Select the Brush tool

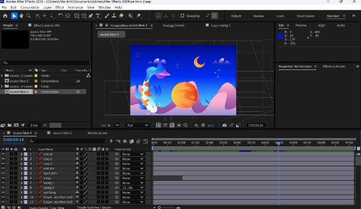[x=107, y=16]
